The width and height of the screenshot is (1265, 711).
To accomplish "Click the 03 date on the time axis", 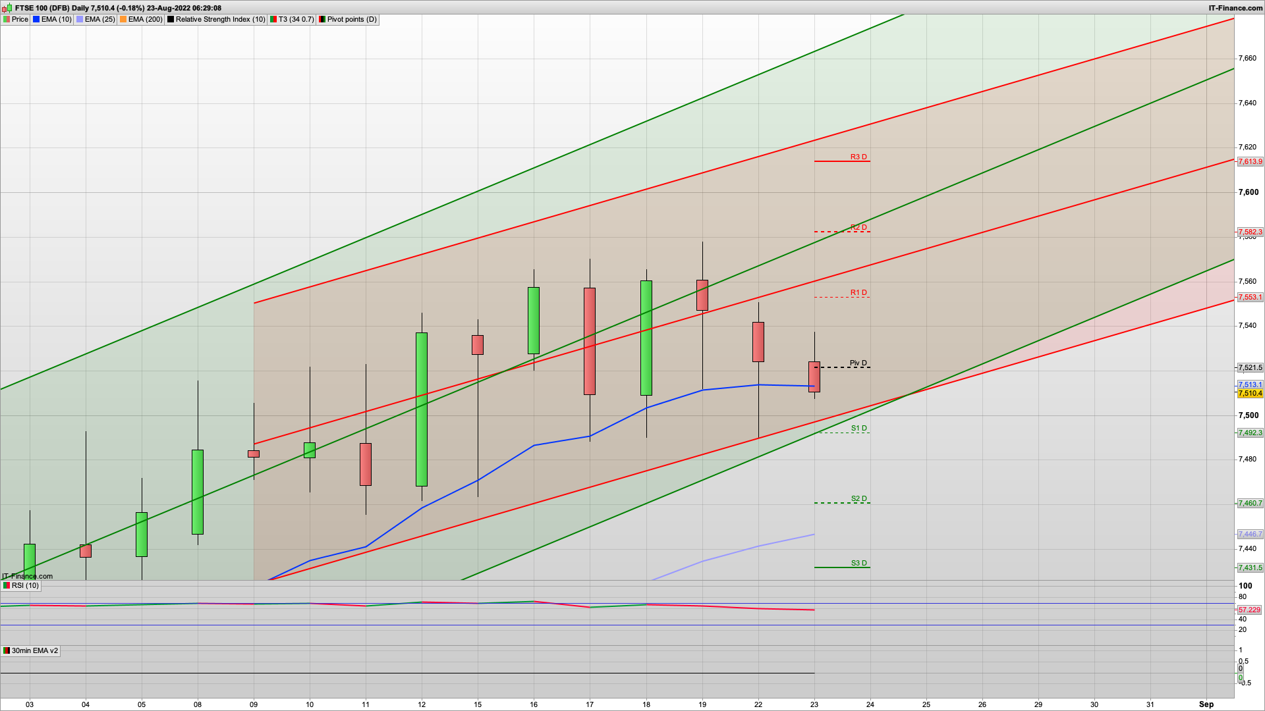I will coord(30,704).
